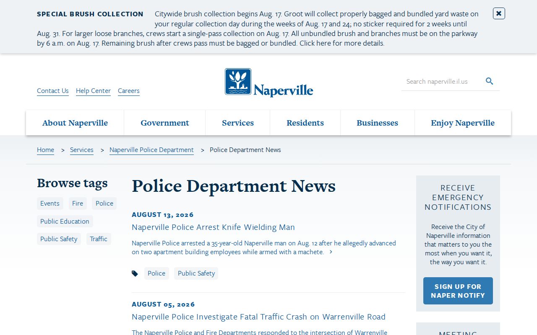Open the Help Center link
Image resolution: width=537 pixels, height=335 pixels.
tap(93, 91)
